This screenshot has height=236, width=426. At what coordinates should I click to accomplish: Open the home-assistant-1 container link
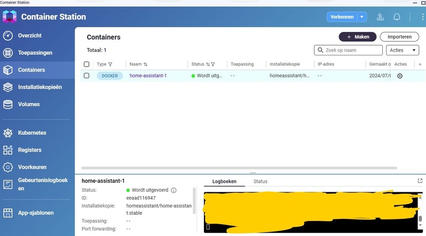click(148, 76)
